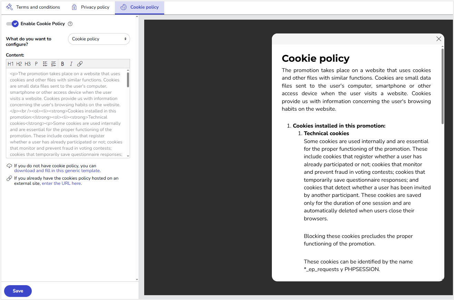The height and width of the screenshot is (300, 454).
Task: Toggle italic formatting
Action: point(71,64)
